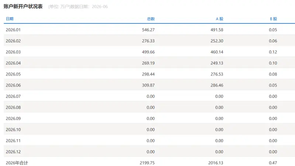Viewport: 295px width, 166px height.
Task: Click the 2026年合计 row label
Action: [x=17, y=163]
